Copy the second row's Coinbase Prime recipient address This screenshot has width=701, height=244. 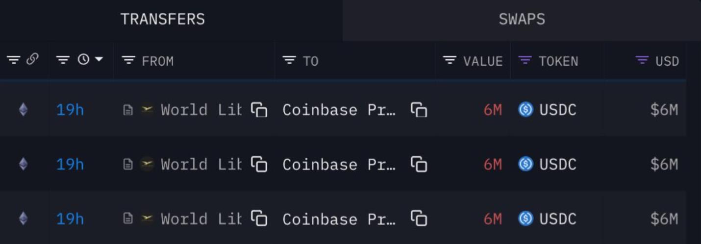point(419,164)
